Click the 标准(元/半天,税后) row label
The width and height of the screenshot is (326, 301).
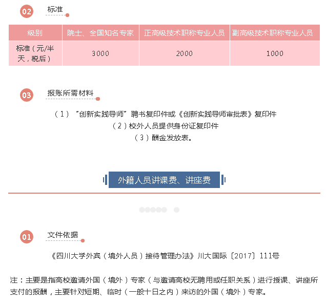[x=35, y=53]
